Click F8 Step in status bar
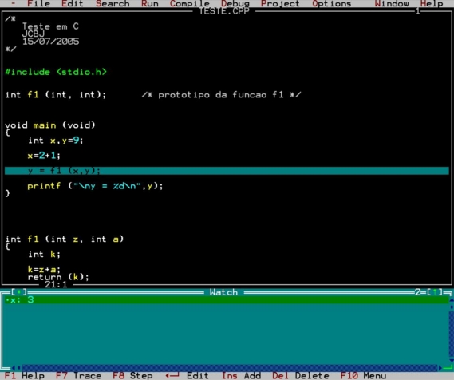Screen dimensions: 454x380 pos(132,376)
